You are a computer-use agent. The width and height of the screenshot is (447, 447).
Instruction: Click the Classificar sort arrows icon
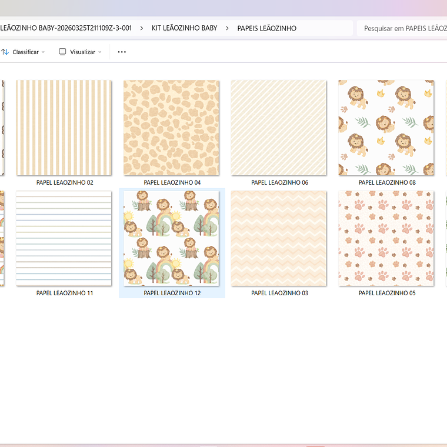point(5,52)
